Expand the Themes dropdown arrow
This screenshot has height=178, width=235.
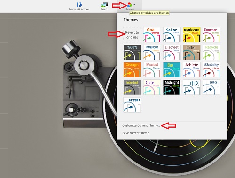click(x=134, y=5)
